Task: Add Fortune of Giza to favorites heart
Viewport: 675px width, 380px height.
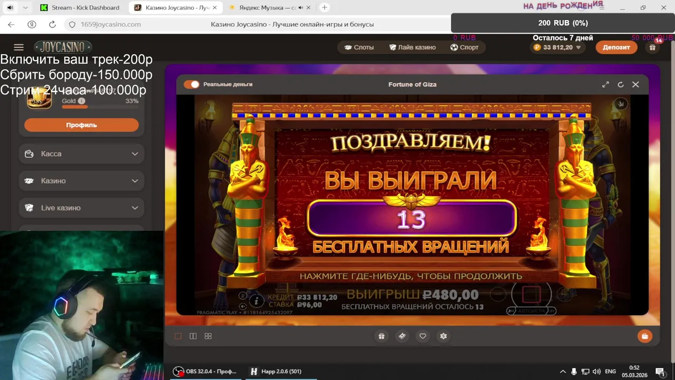Action: [x=422, y=336]
